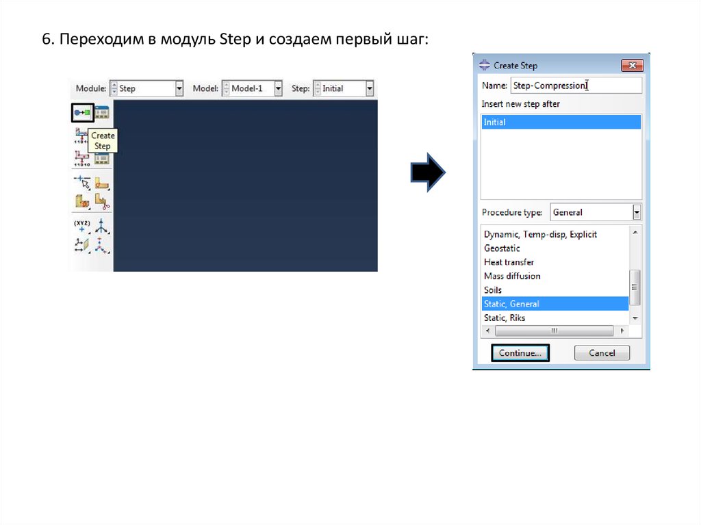Open the Step Manager icon
Viewport: 701px width, 525px height.
[102, 113]
